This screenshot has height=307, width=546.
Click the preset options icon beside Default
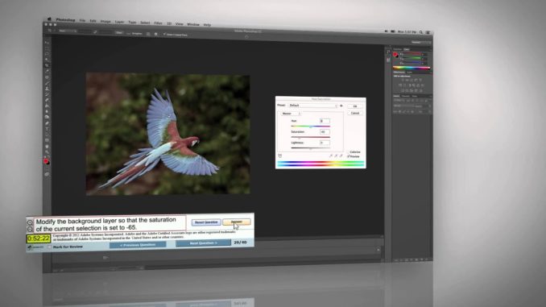[341, 106]
